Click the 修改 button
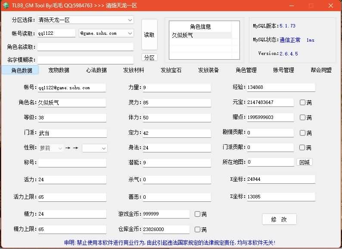This screenshot has height=249, width=342. tap(279, 219)
